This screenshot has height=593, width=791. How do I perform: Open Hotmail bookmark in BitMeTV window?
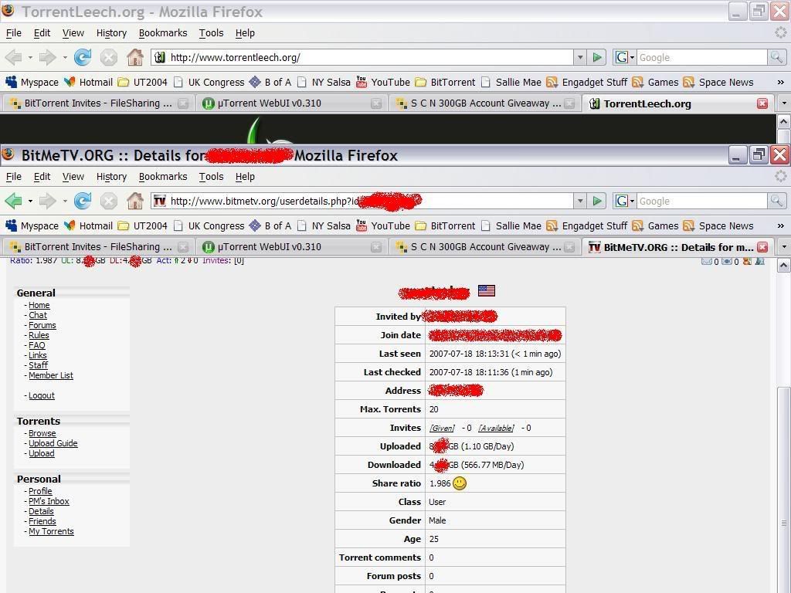point(88,226)
